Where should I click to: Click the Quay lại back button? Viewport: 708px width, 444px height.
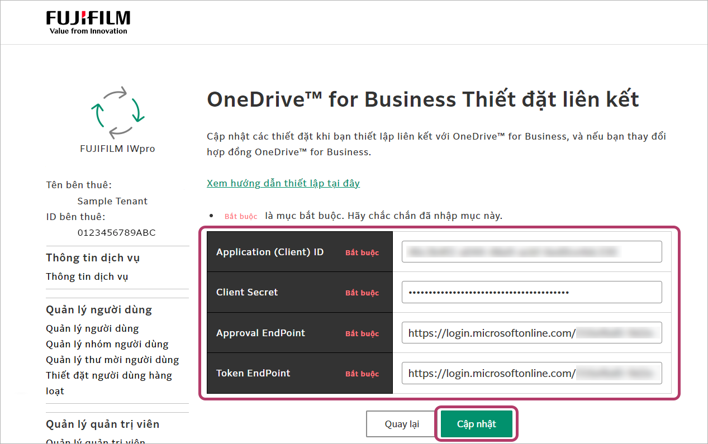point(402,424)
